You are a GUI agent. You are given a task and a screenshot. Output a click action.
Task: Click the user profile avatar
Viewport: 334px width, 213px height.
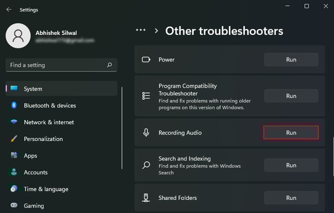18,36
